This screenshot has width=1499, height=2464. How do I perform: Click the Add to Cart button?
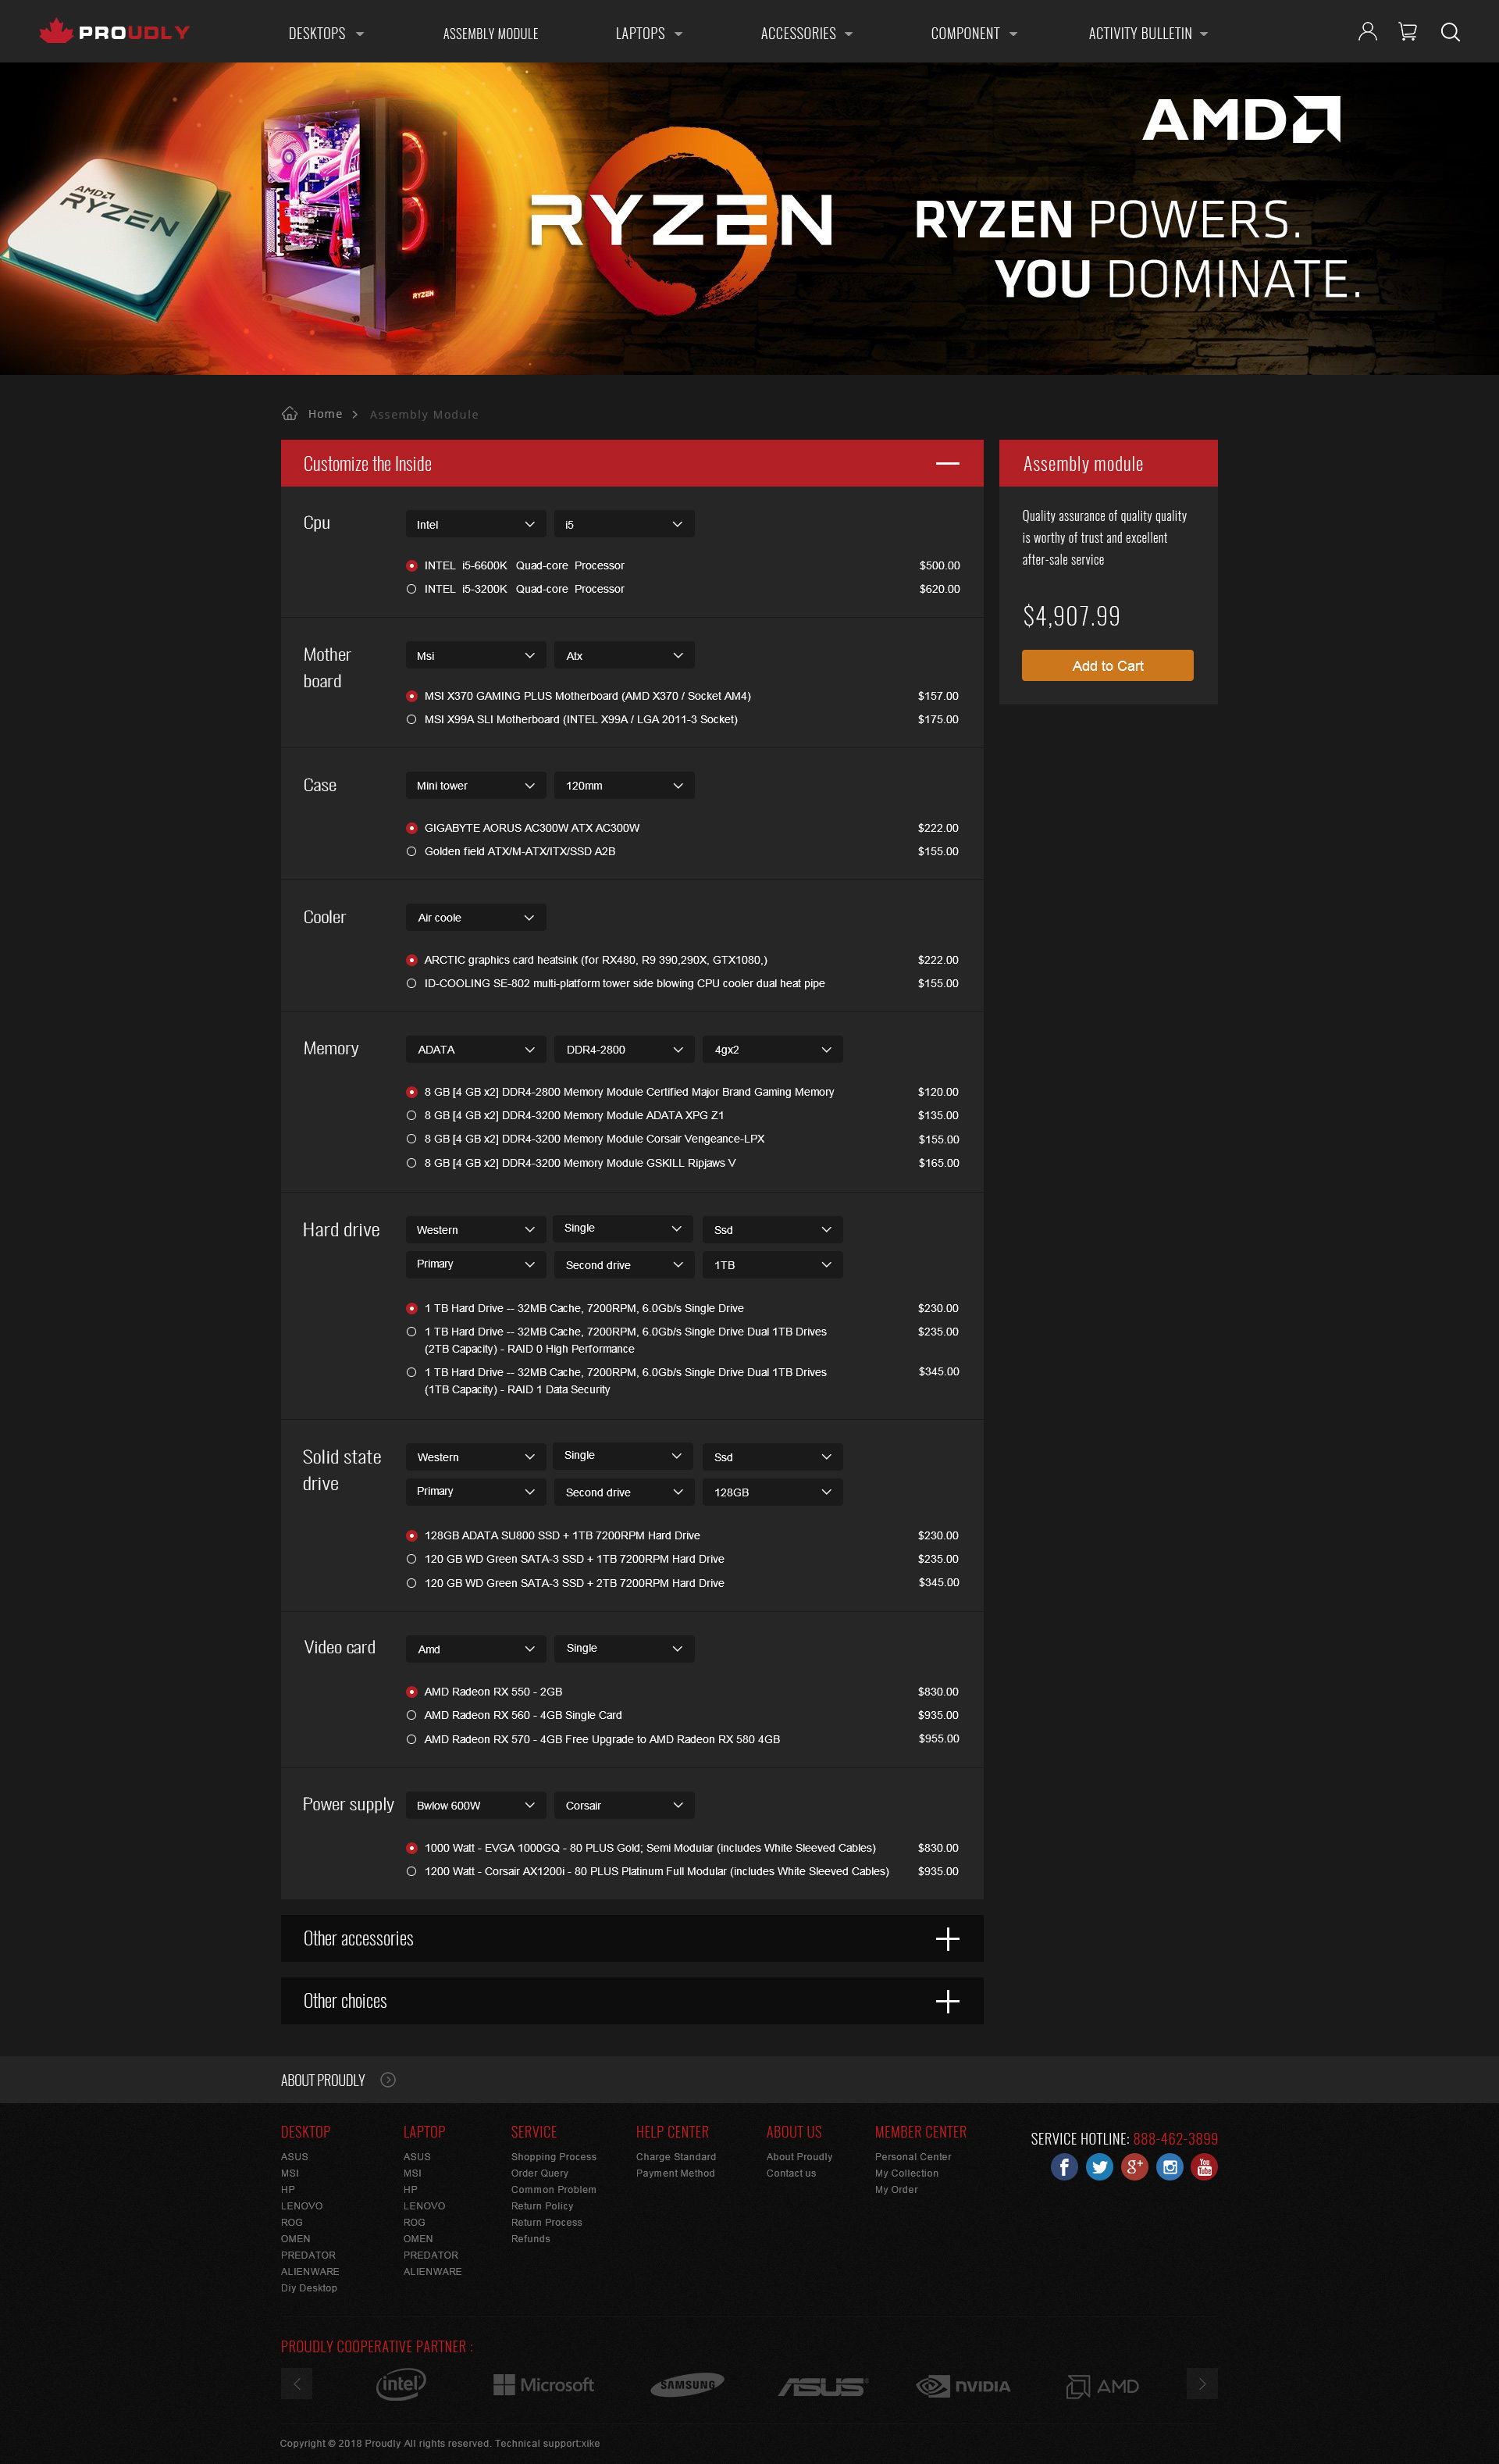click(1107, 665)
